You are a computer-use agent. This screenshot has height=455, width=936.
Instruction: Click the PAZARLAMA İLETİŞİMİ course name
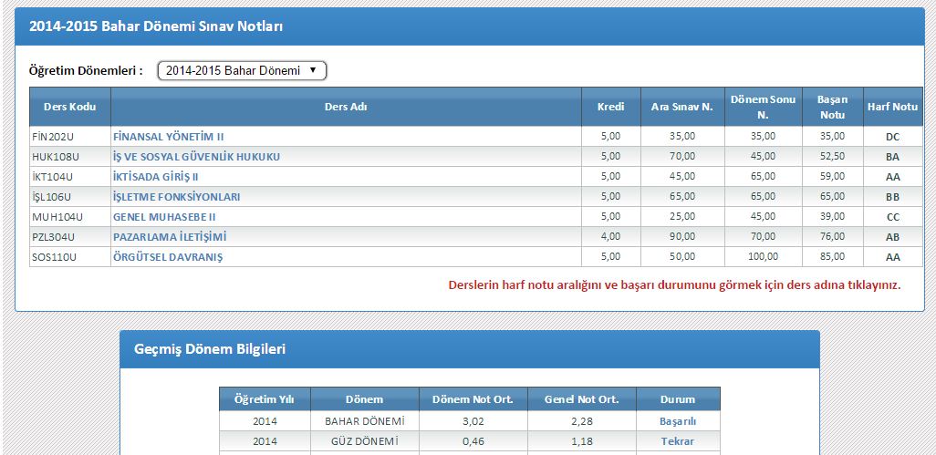[x=170, y=237]
